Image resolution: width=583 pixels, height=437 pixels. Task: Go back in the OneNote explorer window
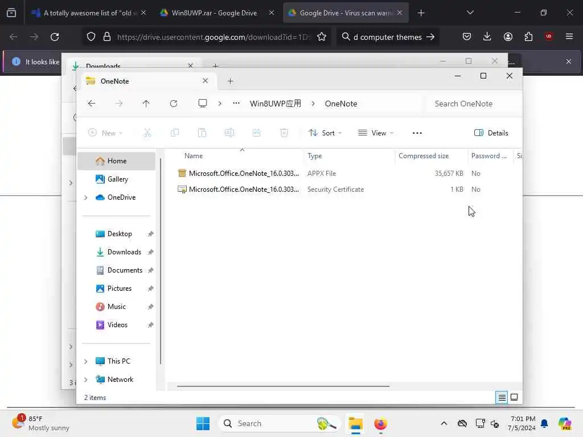click(92, 104)
